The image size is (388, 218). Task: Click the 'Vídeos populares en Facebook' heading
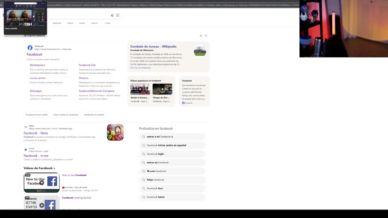[146, 81]
